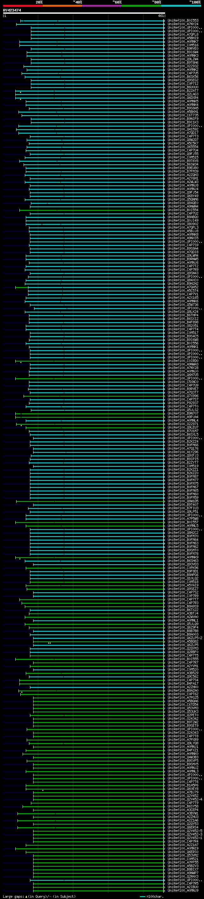Select the UniRef100_B6SK56 label
The height and width of the screenshot is (899, 204).
[x=183, y=77]
